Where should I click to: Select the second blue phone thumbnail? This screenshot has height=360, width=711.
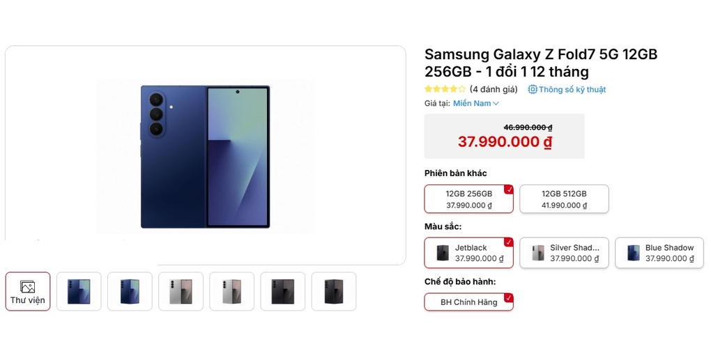tap(130, 291)
